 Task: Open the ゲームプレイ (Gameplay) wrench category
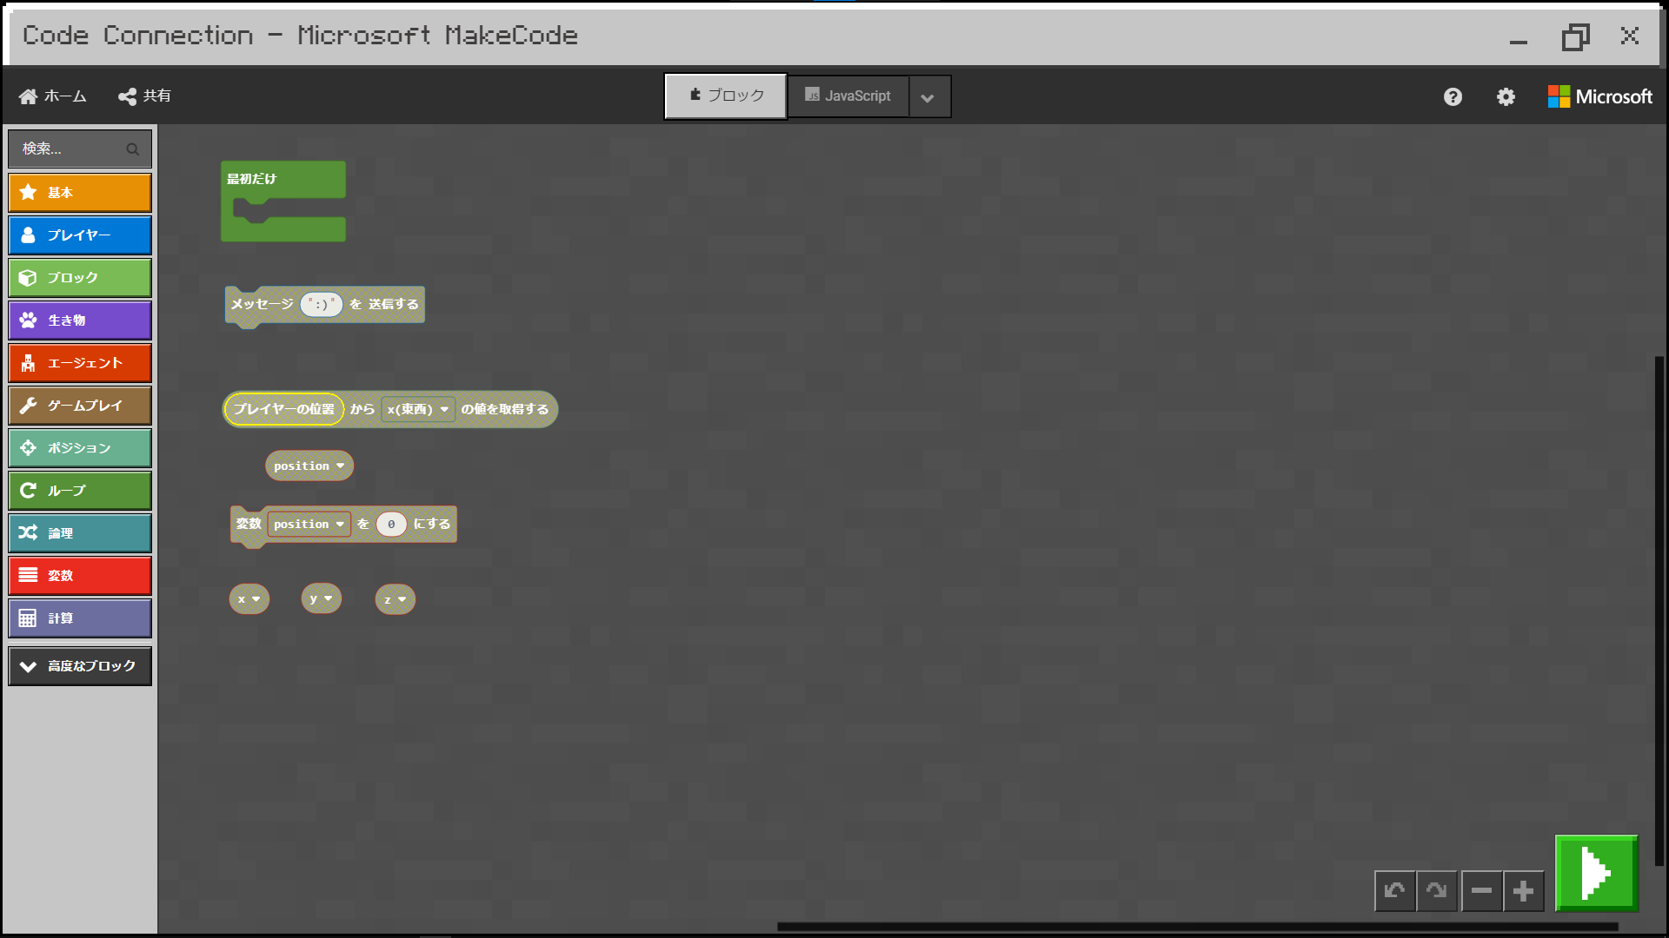79,406
